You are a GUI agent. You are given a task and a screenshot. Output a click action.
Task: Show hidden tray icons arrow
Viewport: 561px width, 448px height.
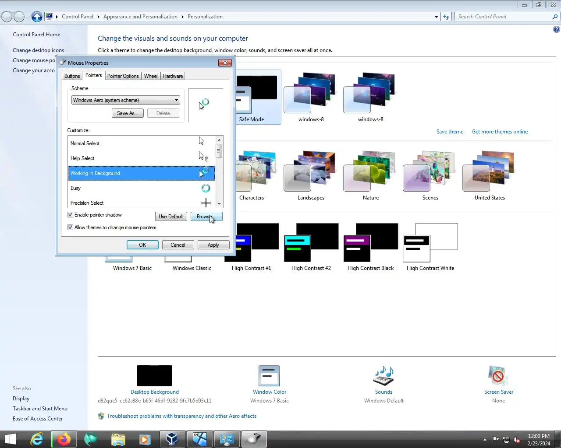(x=485, y=440)
